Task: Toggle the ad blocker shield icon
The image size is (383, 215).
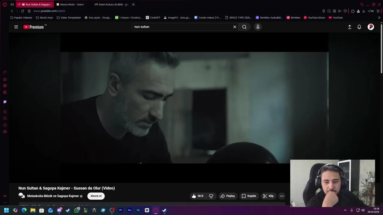Action: pyautogui.click(x=334, y=11)
